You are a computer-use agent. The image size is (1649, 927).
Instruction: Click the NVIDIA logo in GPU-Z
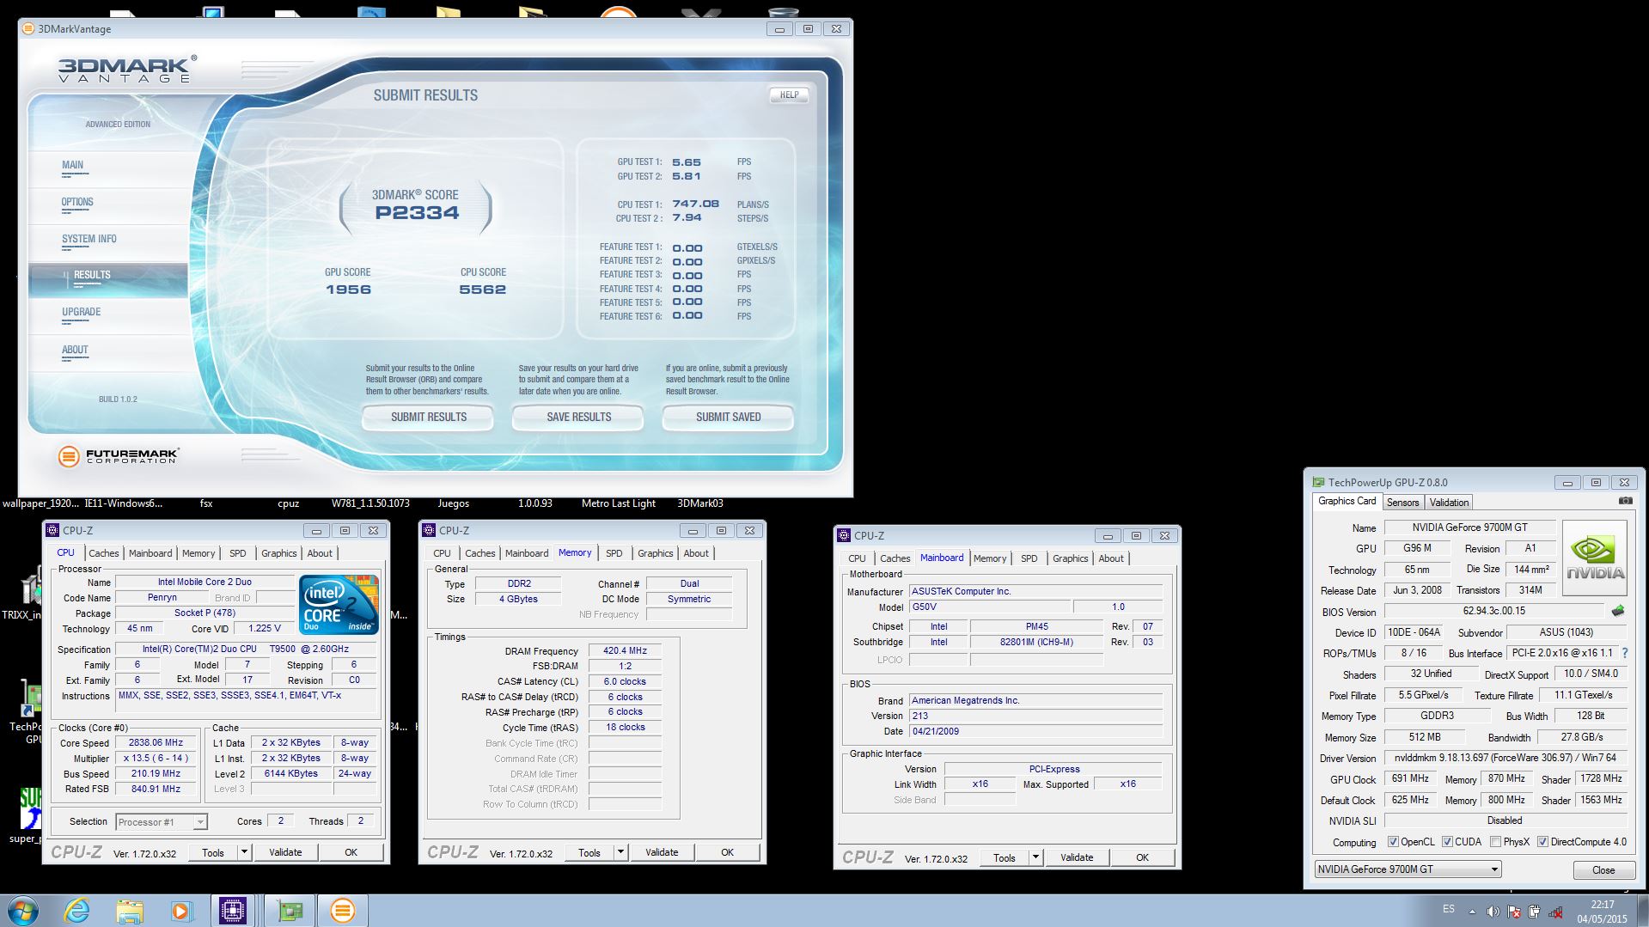pos(1595,558)
